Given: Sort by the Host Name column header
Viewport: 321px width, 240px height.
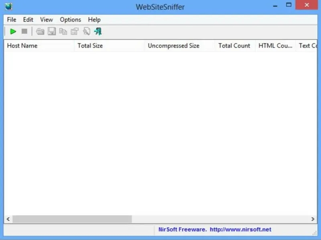Looking at the screenshot, I should click(x=39, y=46).
